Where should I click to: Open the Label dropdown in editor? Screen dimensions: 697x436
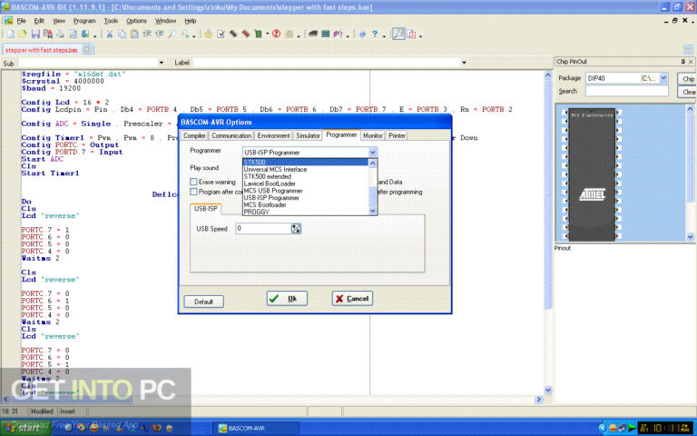pos(464,63)
